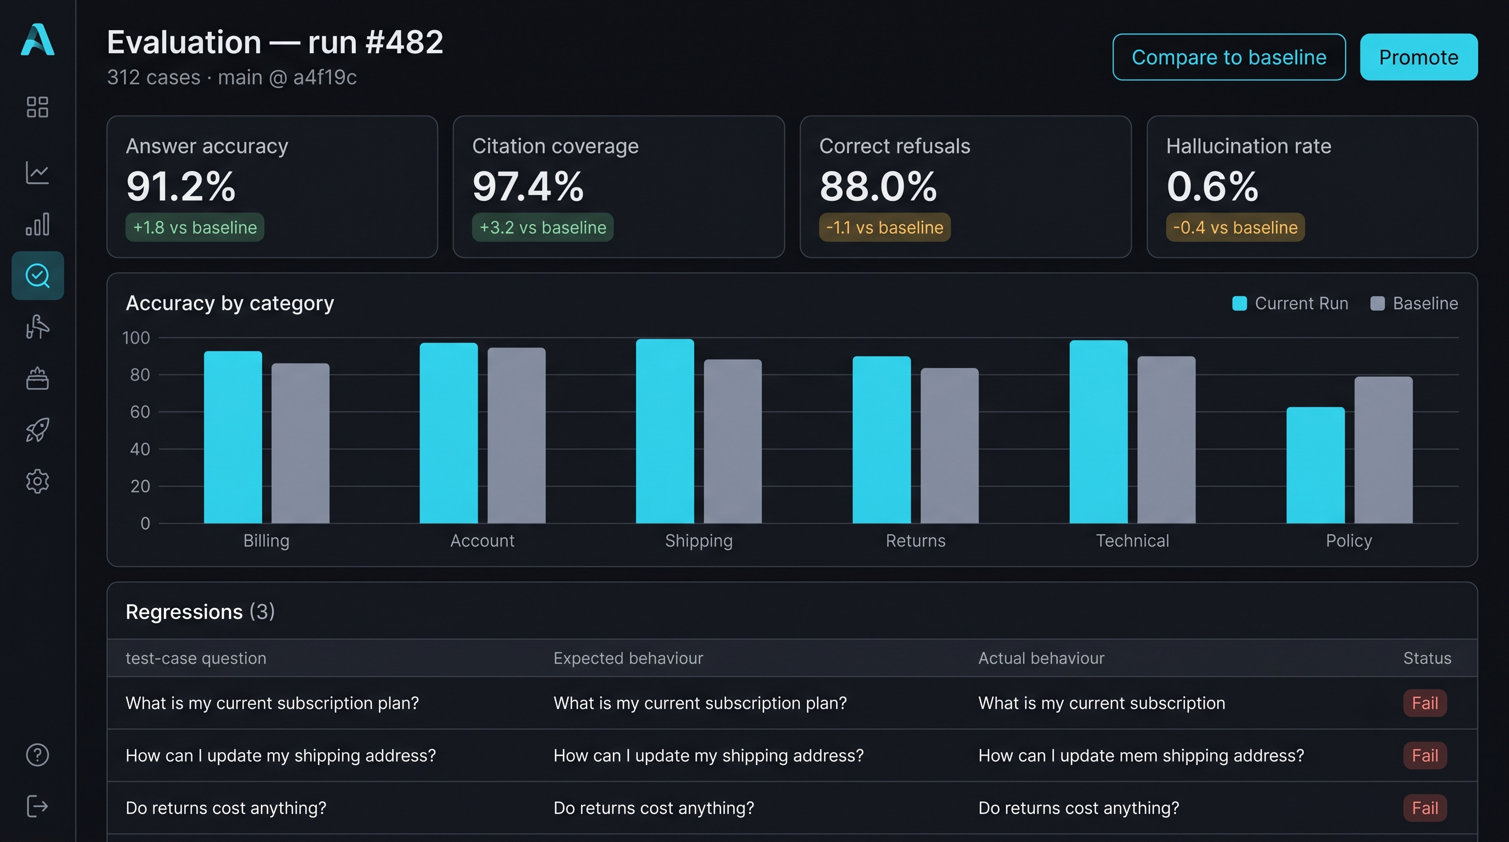The image size is (1509, 842).
Task: Open the rocket deployments icon
Action: point(37,430)
